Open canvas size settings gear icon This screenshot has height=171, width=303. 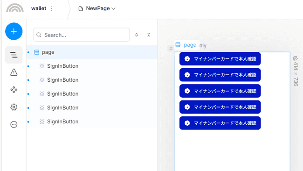pyautogui.click(x=295, y=58)
